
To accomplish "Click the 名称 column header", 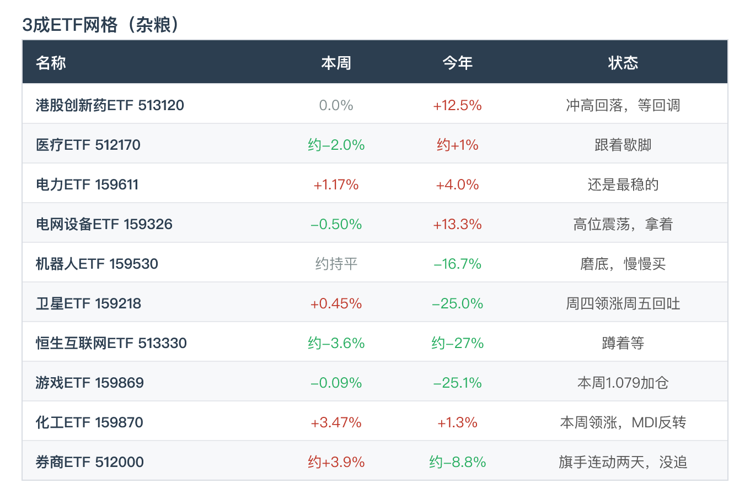I will 51,63.
